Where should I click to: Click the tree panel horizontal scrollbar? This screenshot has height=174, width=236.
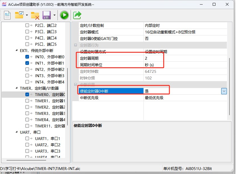[26, 160]
